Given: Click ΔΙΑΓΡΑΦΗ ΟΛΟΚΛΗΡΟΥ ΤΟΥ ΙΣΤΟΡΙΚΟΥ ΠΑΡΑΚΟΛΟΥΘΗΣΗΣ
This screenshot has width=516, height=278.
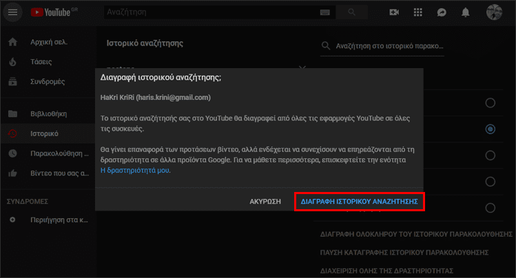Looking at the screenshot, I should point(416,234).
